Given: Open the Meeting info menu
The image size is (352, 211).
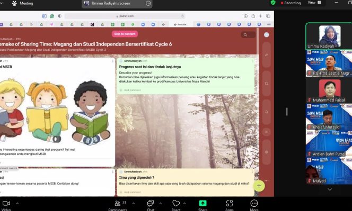Looking at the screenshot, I should (x=23, y=3).
